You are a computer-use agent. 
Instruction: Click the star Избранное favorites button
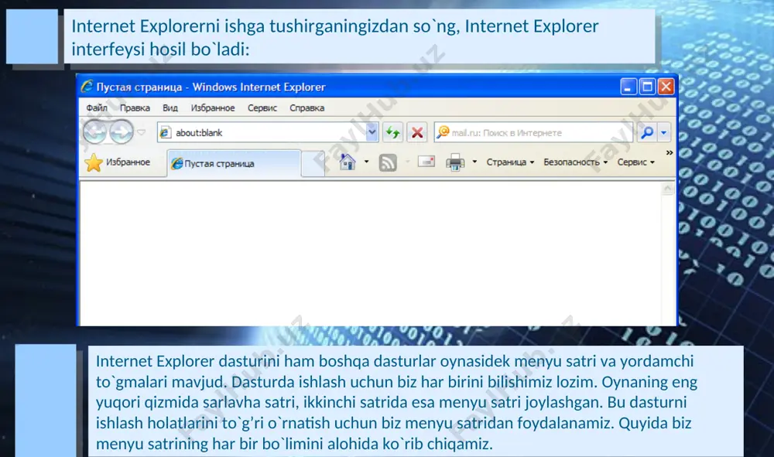118,162
